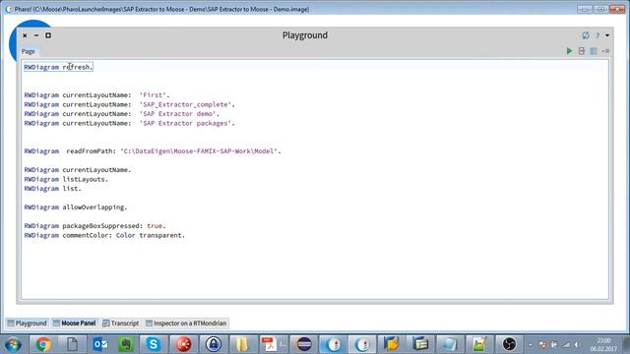The width and height of the screenshot is (630, 354).
Task: Open Skype from the Windows taskbar
Action: [154, 344]
